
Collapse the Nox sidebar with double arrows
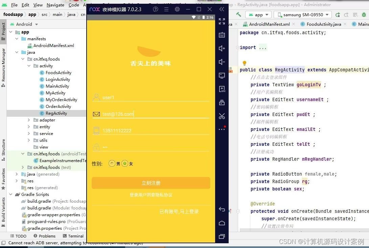pos(222,9)
